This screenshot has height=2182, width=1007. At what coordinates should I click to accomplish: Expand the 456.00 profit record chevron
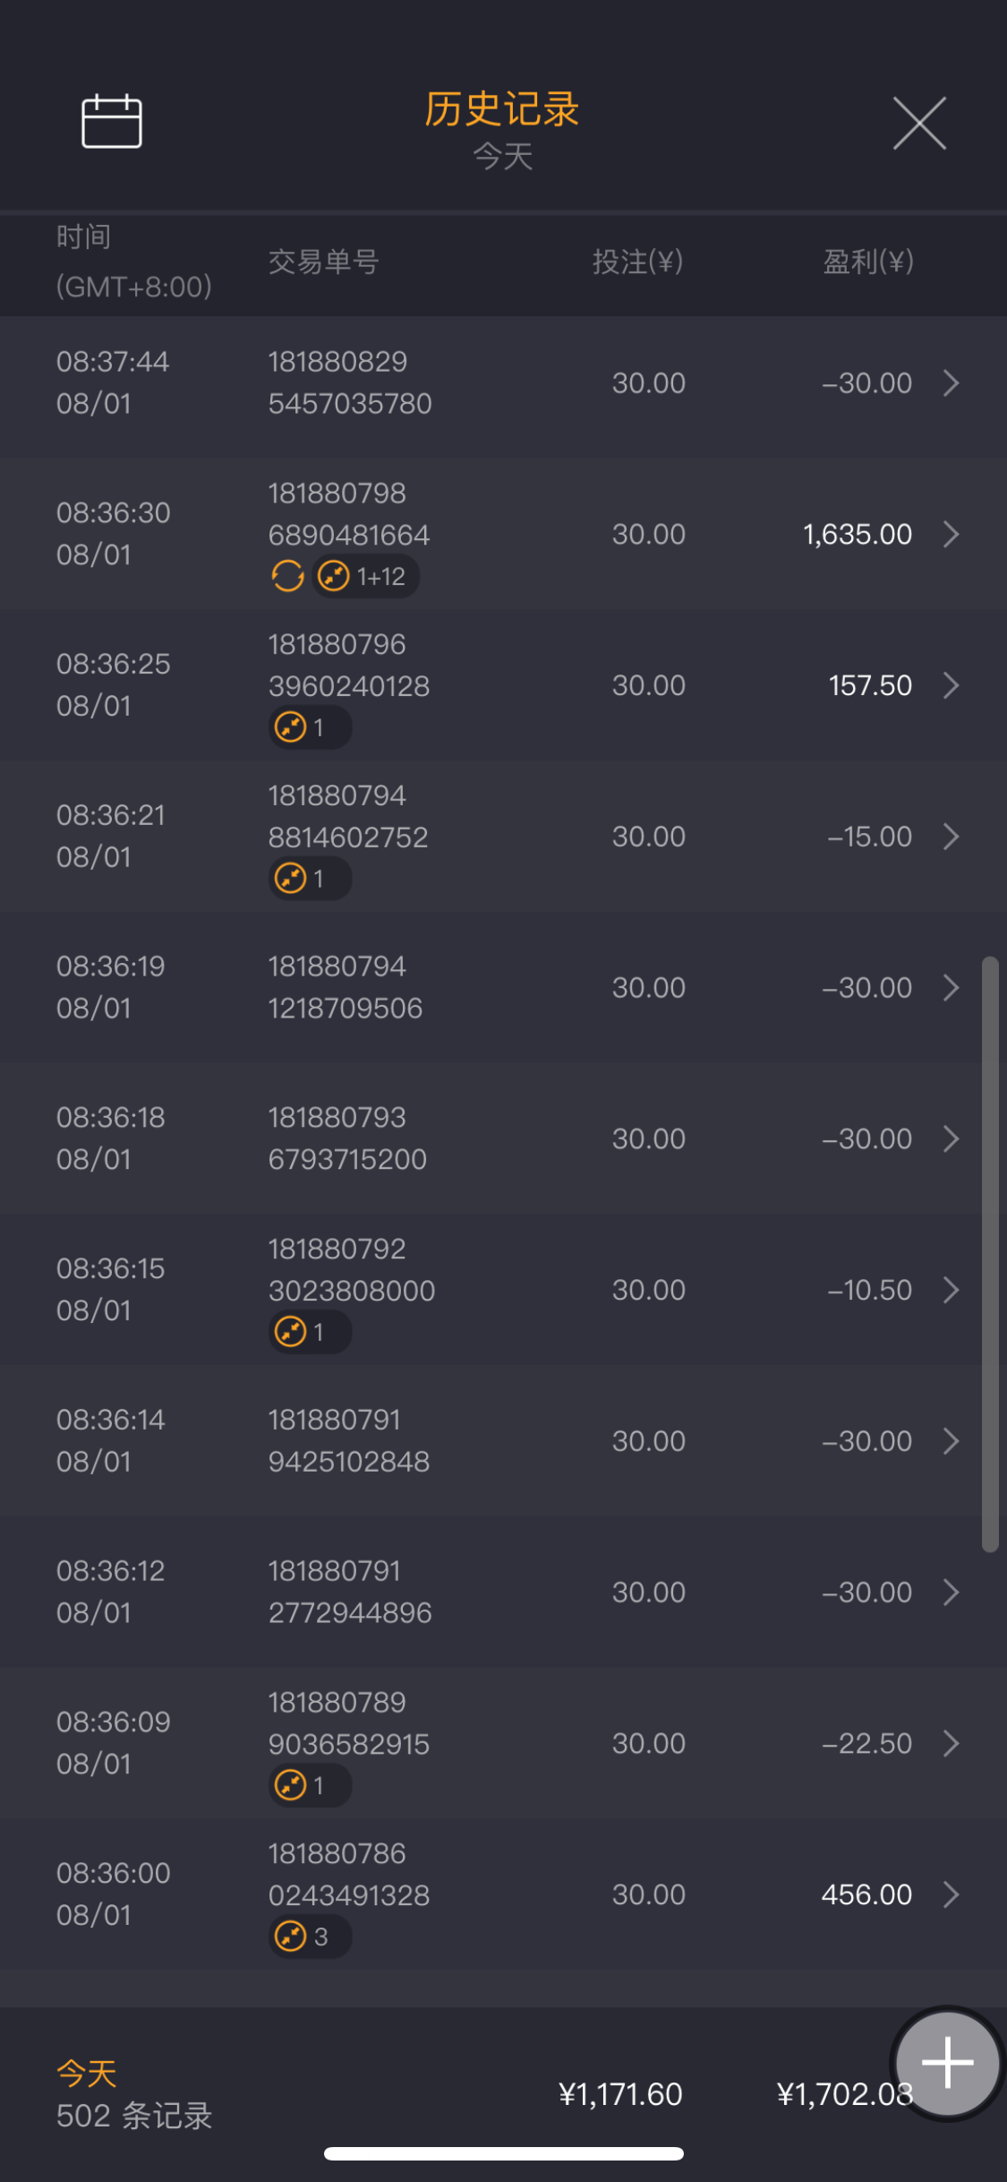tap(952, 1894)
